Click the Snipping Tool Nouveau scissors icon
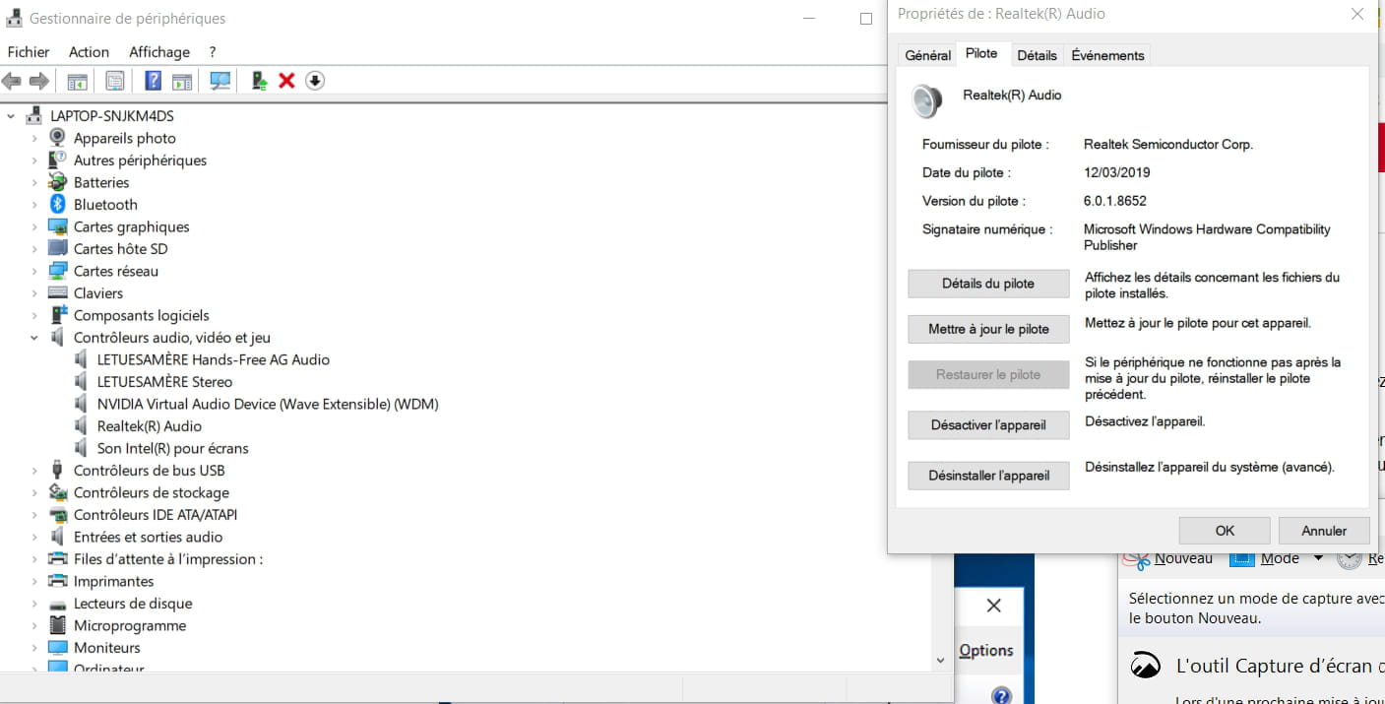Image resolution: width=1385 pixels, height=704 pixels. pyautogui.click(x=1138, y=559)
